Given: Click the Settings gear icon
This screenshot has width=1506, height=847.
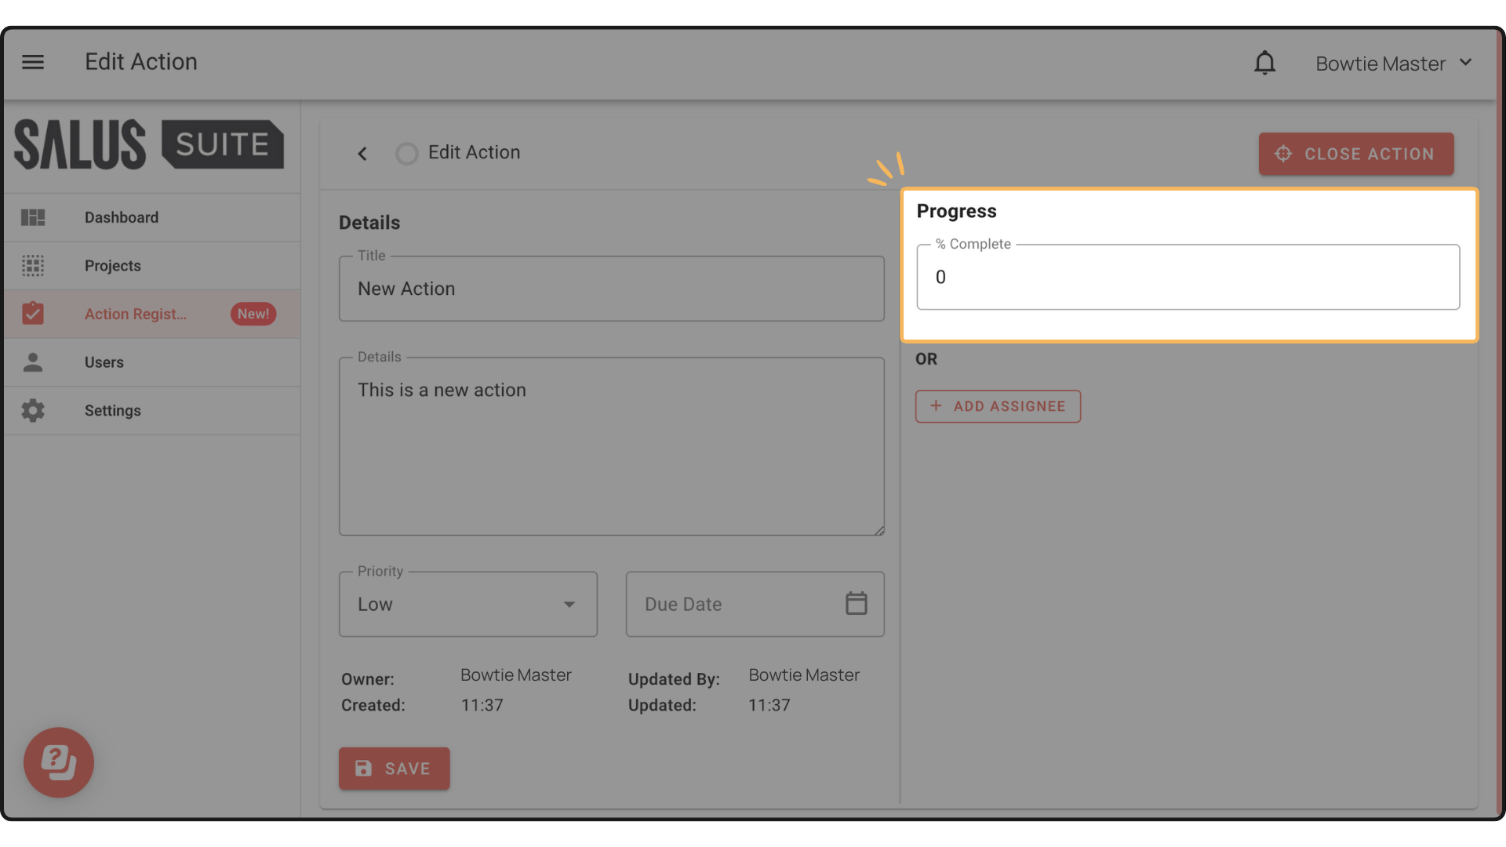Looking at the screenshot, I should coord(33,410).
